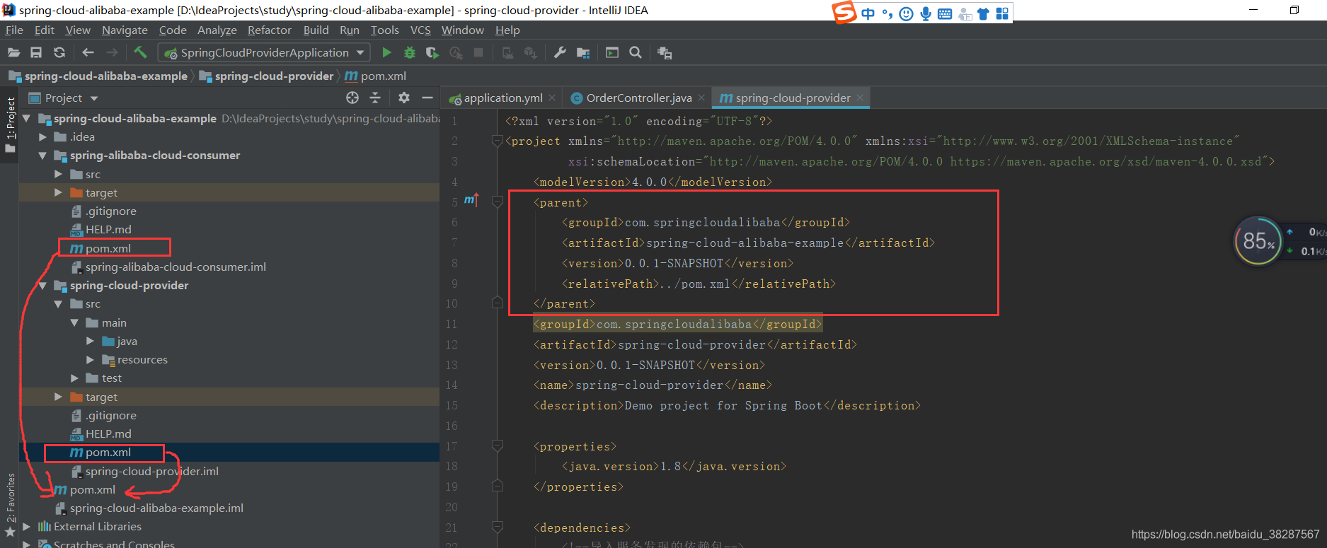Expand External Libraries node

coord(27,526)
